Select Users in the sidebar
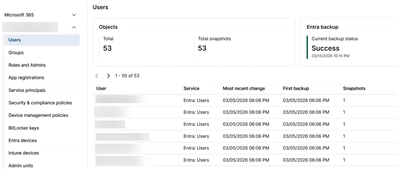Screen dimensions: 397x169 pos(42,40)
